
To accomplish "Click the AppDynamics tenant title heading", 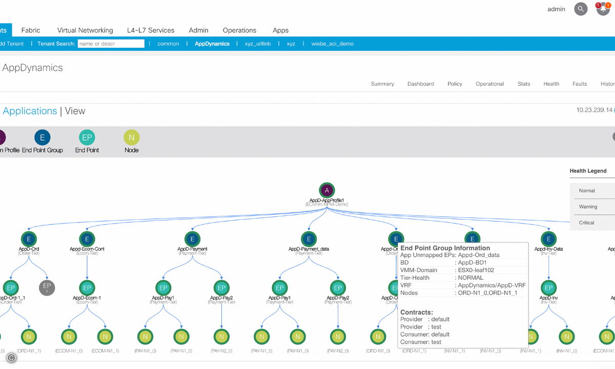I will click(33, 68).
